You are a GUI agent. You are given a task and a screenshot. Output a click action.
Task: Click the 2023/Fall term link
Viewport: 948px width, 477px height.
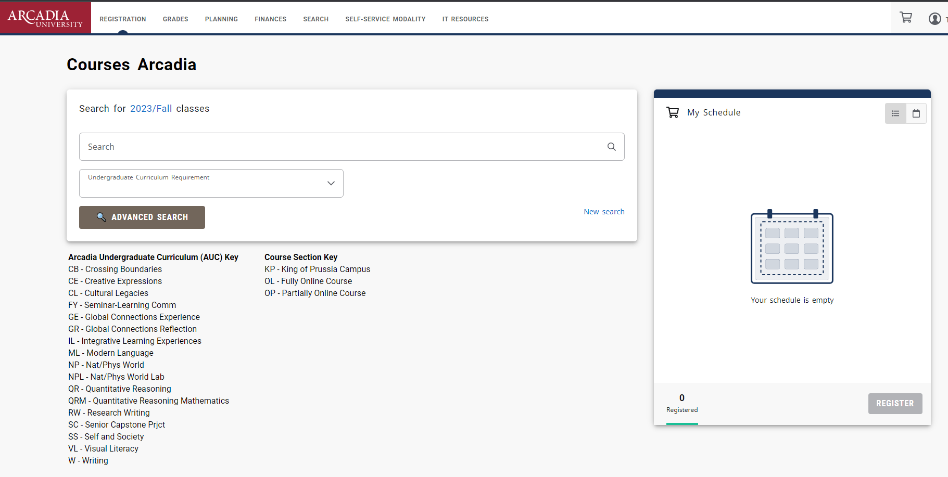tap(151, 109)
